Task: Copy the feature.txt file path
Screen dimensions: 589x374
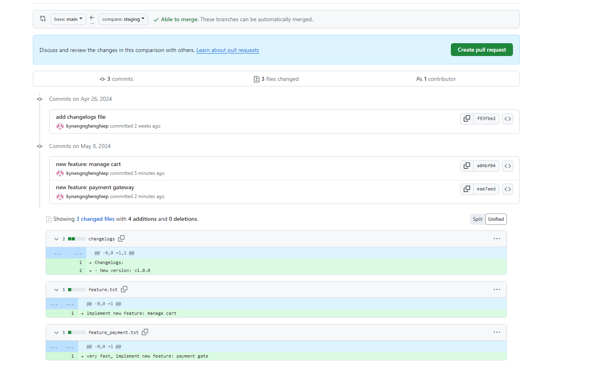Action: tap(124, 289)
